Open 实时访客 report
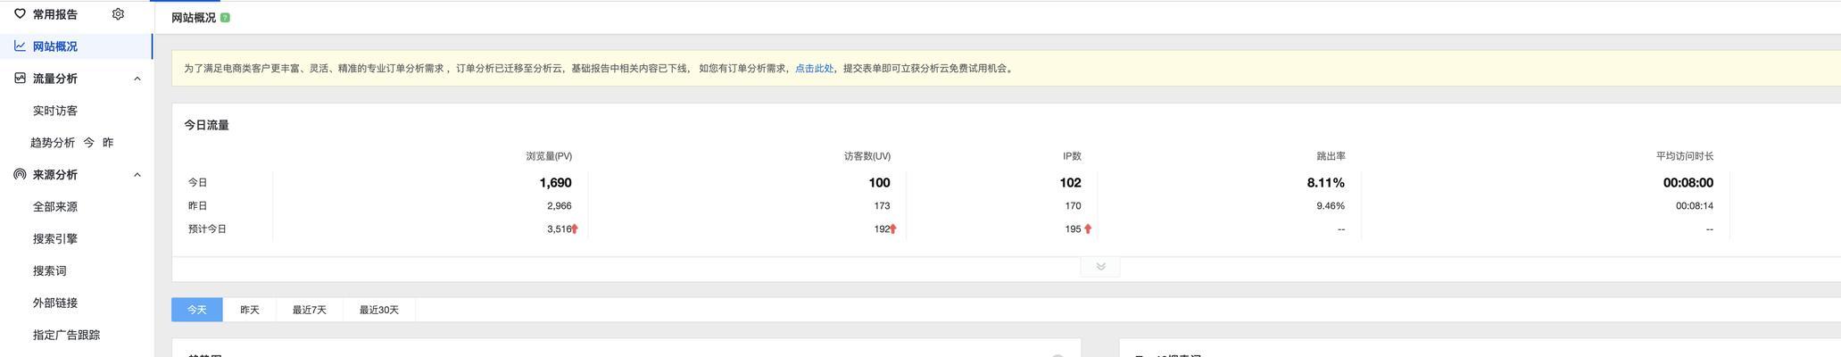 tap(55, 111)
